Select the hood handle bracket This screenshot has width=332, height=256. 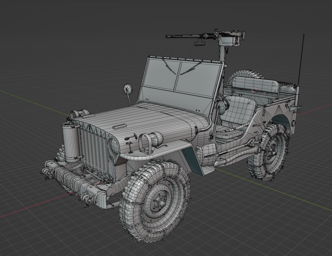pos(119,126)
